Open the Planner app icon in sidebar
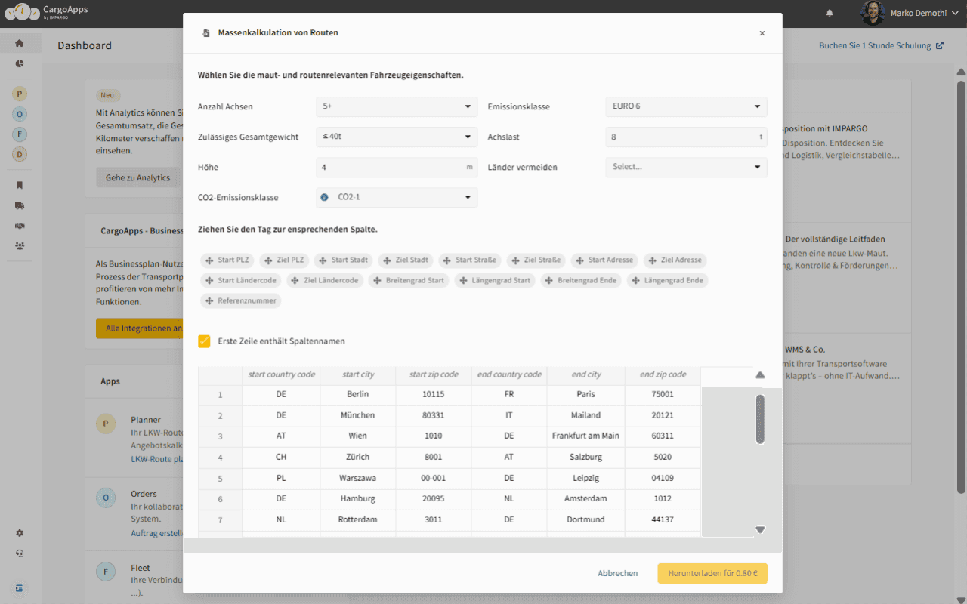This screenshot has height=604, width=967. point(20,94)
